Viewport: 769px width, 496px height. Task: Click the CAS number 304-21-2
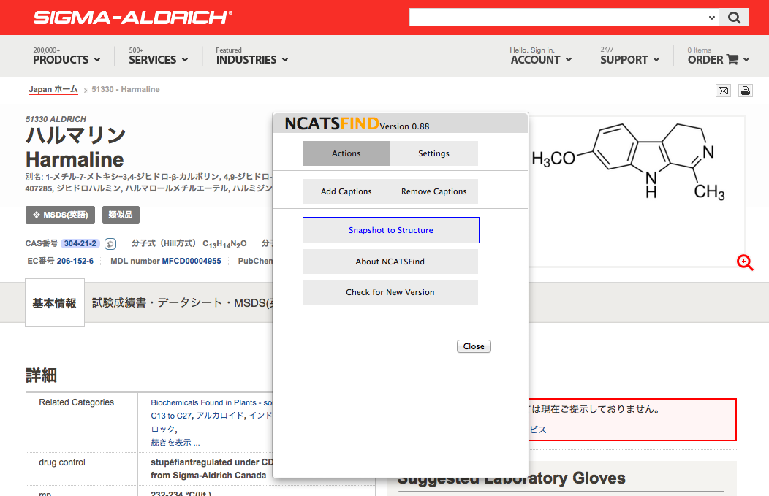[80, 243]
